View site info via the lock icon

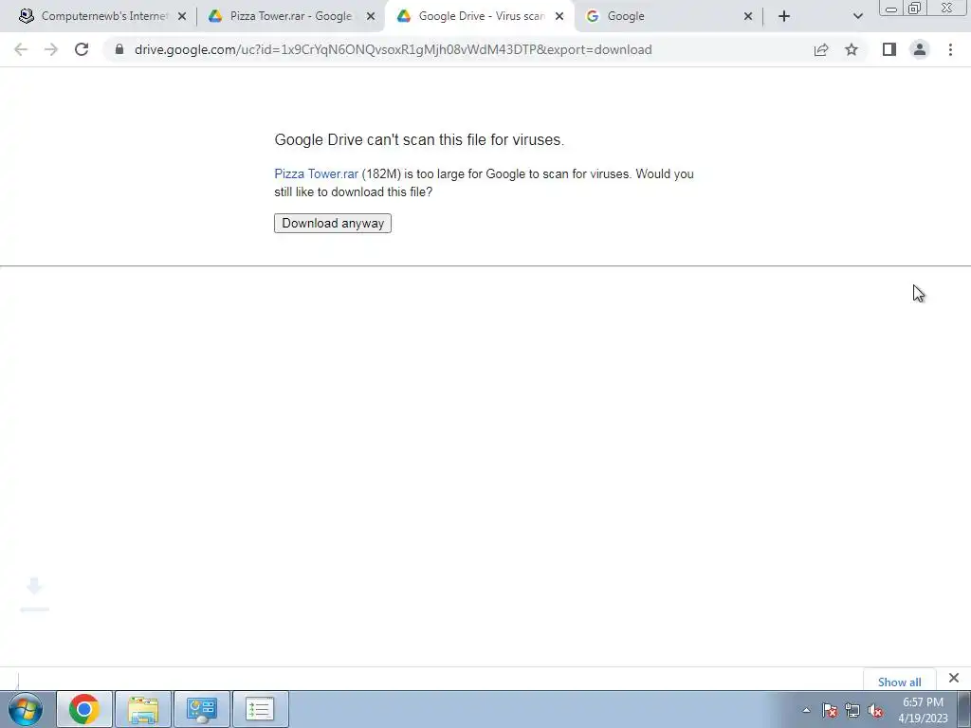tap(119, 49)
